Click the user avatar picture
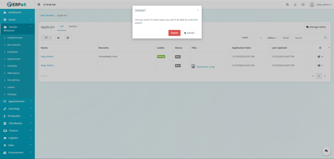The width and height of the screenshot is (334, 159). pos(312,5)
